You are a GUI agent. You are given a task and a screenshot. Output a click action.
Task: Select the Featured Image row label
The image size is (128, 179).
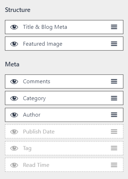point(43,44)
